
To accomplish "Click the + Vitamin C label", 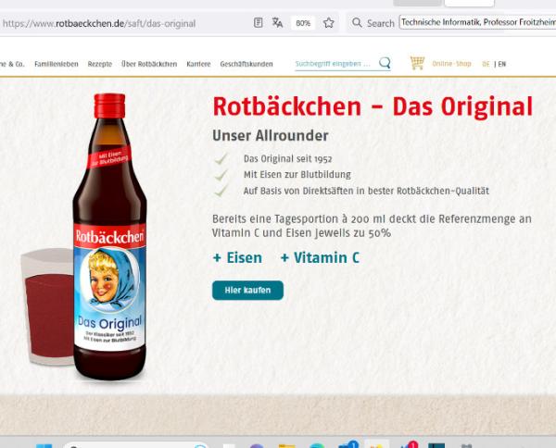I will tap(320, 258).
